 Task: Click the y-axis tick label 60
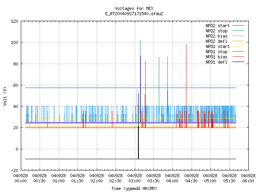pyautogui.click(x=16, y=85)
